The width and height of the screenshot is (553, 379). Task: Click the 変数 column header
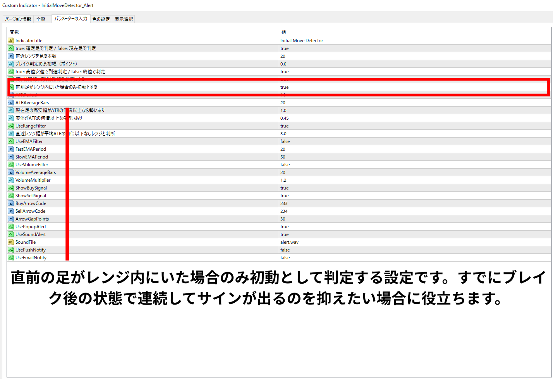coord(14,32)
